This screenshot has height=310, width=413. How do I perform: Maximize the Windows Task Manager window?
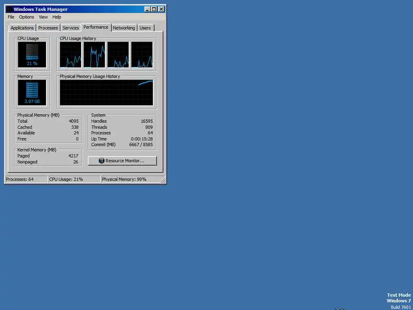coord(154,9)
